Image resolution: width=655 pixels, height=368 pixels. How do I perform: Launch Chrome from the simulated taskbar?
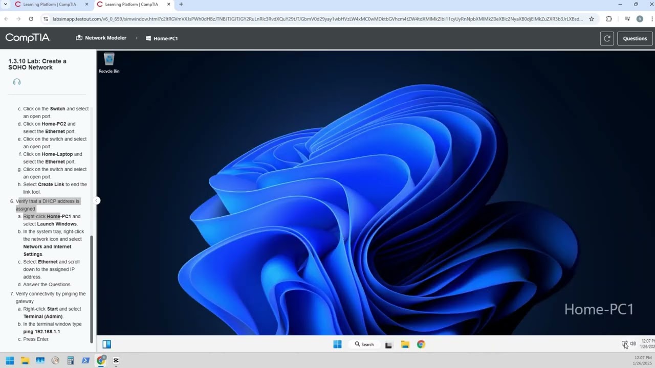421,344
